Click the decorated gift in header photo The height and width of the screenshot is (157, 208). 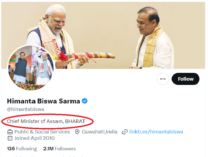tap(83, 56)
